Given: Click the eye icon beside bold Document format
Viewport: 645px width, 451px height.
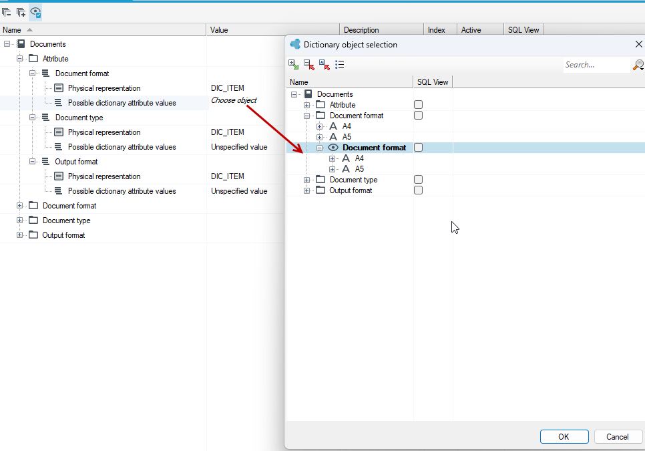Looking at the screenshot, I should click(x=333, y=148).
